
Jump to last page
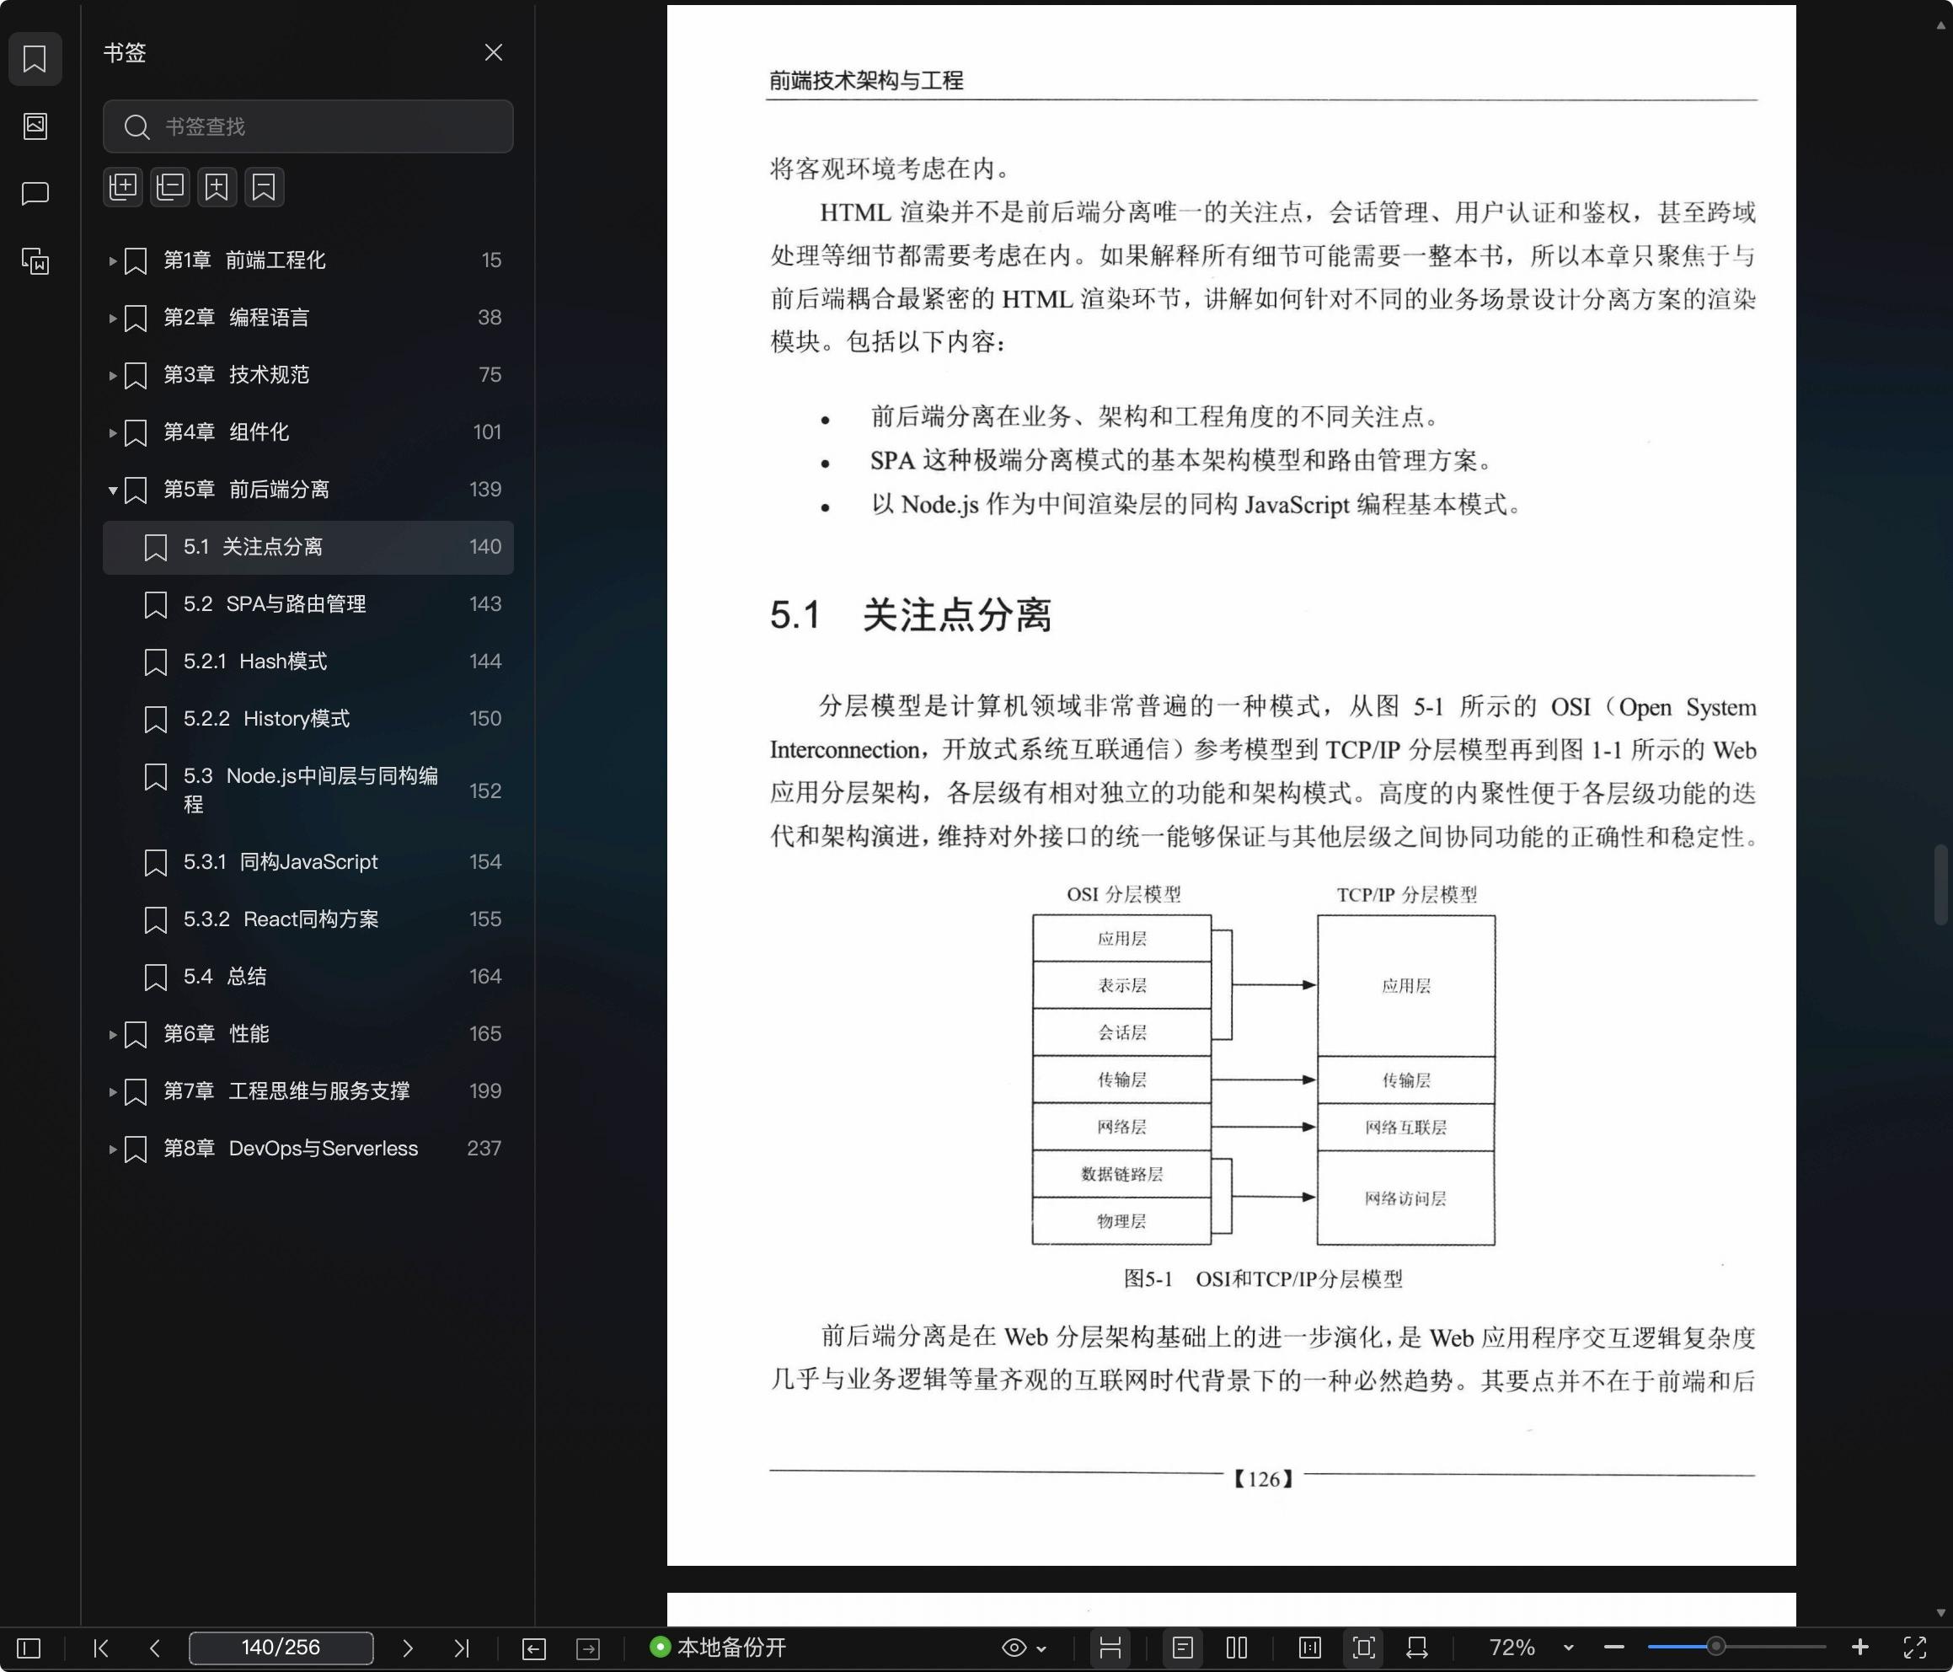(x=461, y=1648)
